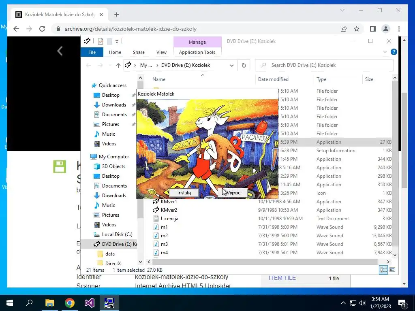Select DVD Drive (E:) in navigation tree
The image size is (415, 311).
(x=116, y=244)
